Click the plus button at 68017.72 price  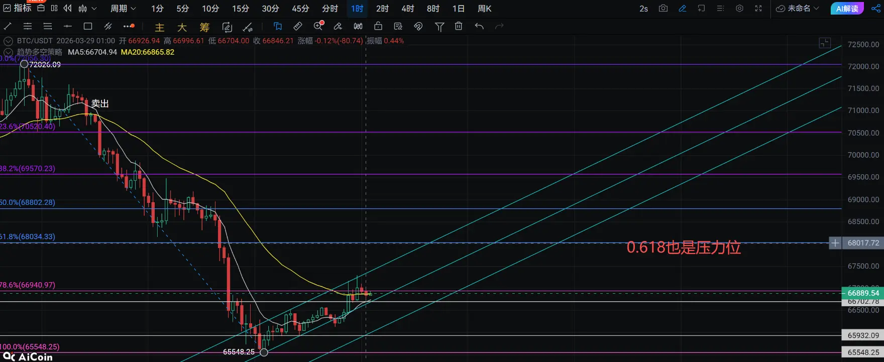(835, 243)
